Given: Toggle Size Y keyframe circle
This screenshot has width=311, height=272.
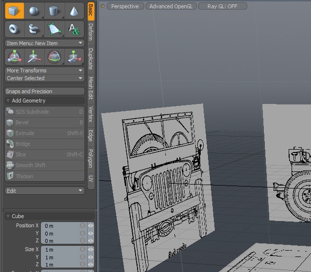Looking at the screenshot, I should [83, 257].
